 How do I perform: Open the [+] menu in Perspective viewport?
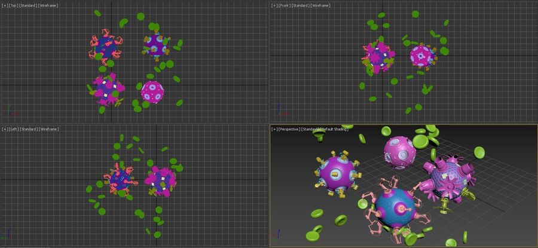274,129
